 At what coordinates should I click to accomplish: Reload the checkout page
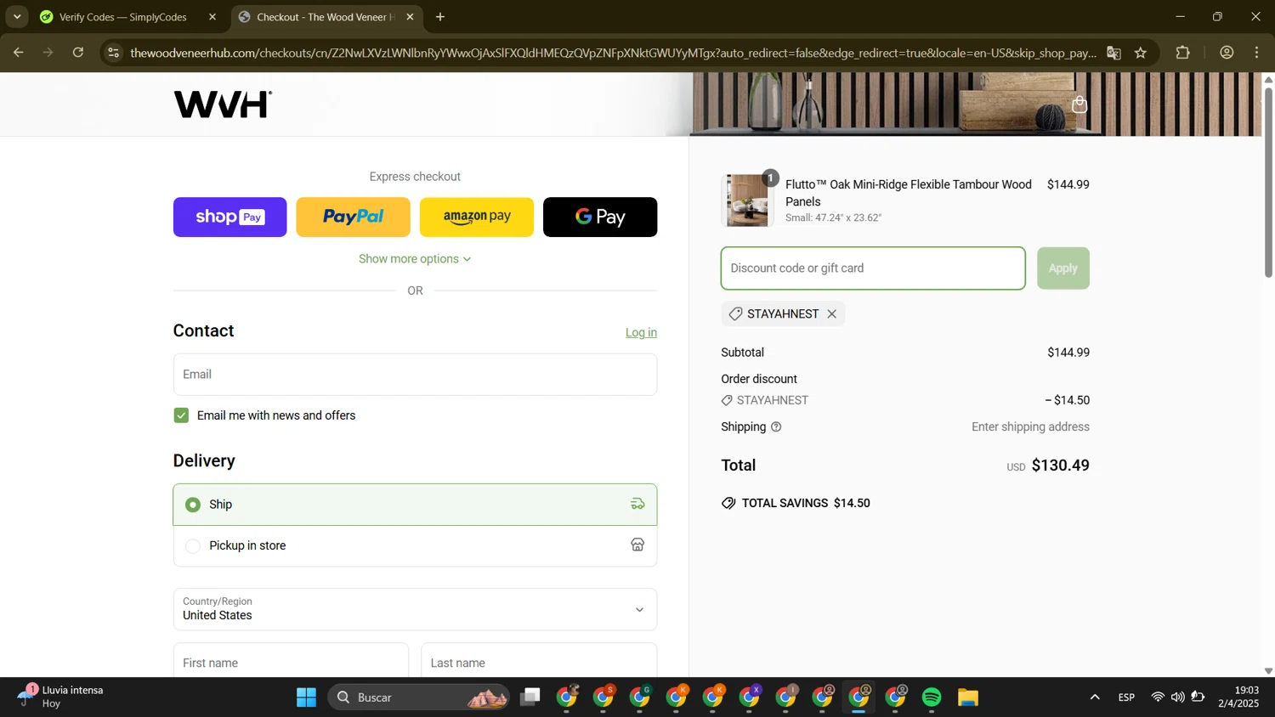(x=78, y=53)
